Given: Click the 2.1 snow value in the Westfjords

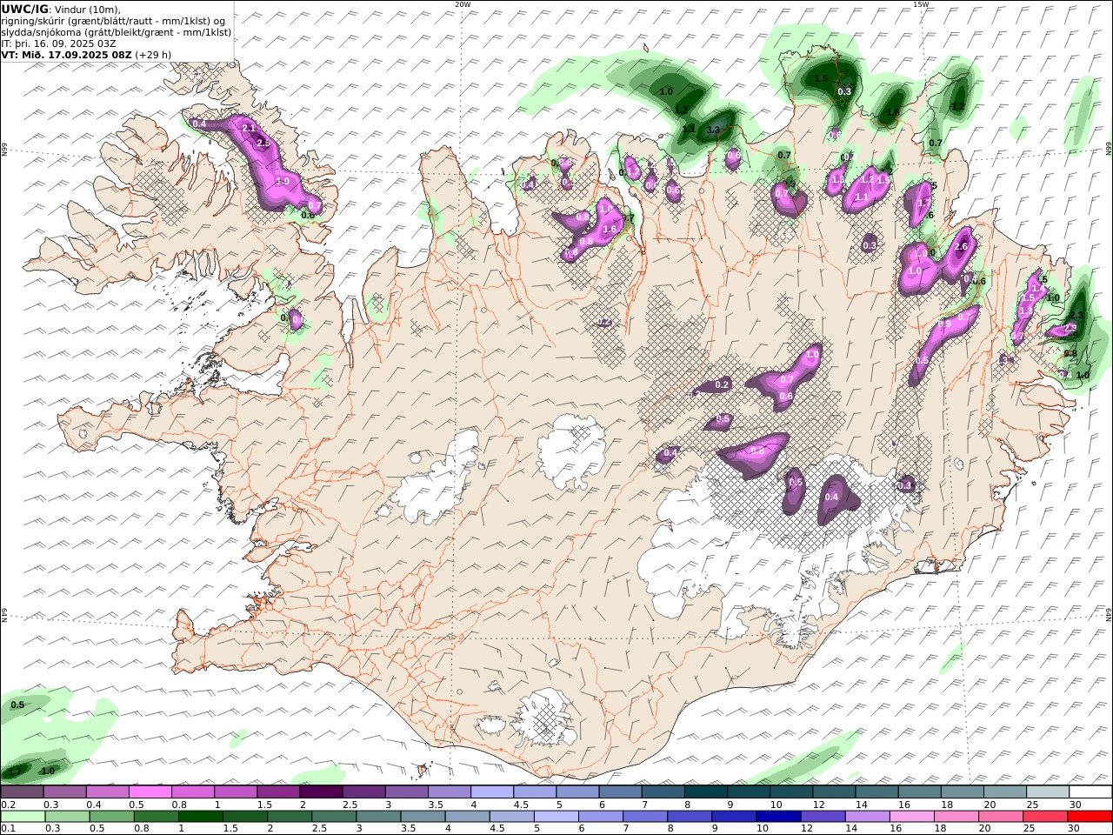Looking at the screenshot, I should click(x=249, y=129).
